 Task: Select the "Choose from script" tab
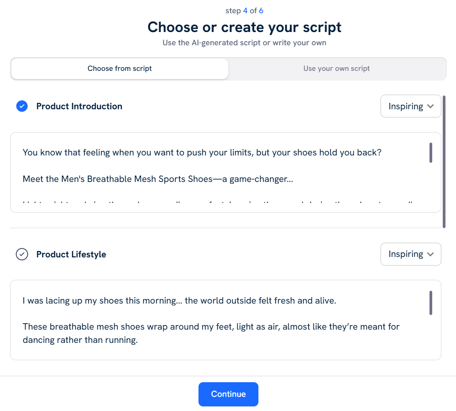119,69
